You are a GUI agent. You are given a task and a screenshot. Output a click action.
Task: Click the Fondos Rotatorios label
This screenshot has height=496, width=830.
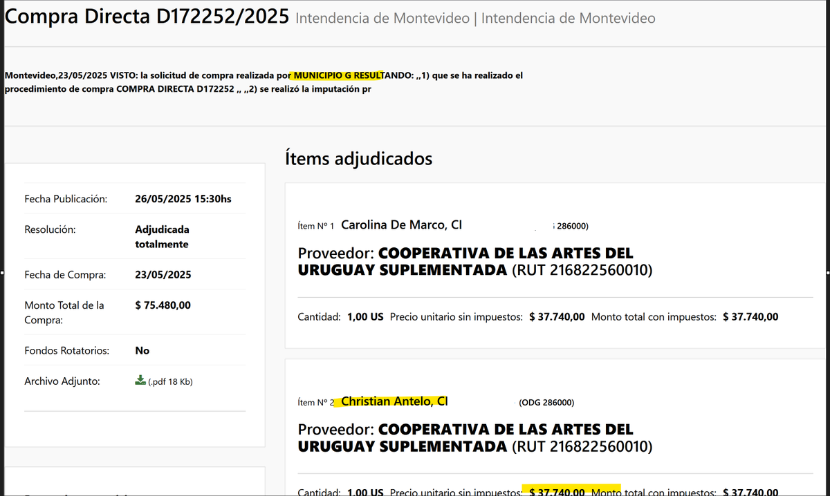[67, 351]
